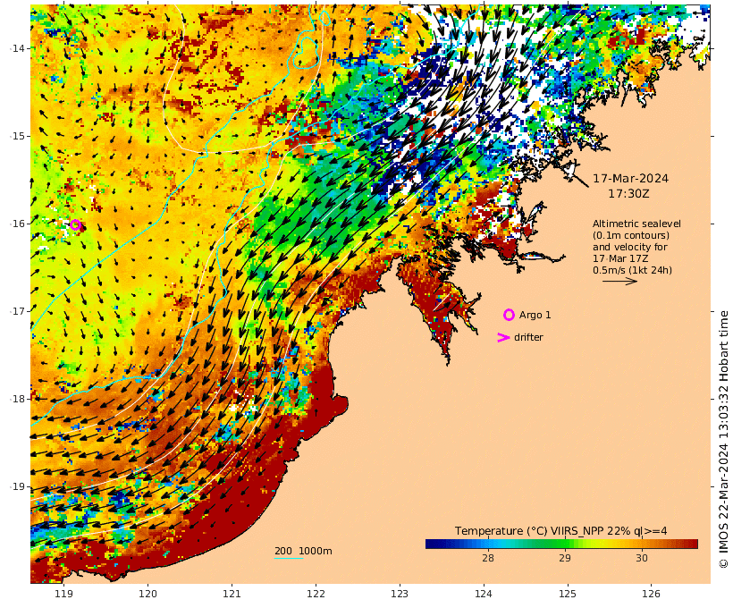Click the 'Altimetric sealevel' legend text

636,224
